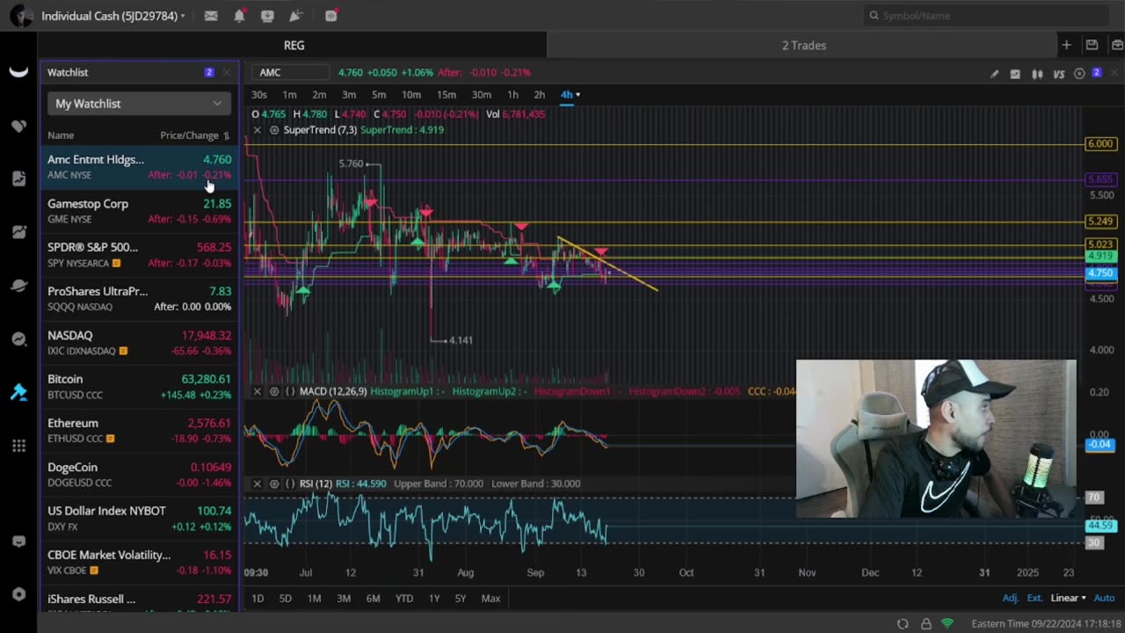Open the party popper promotions icon
This screenshot has height=633, width=1125.
(x=296, y=16)
